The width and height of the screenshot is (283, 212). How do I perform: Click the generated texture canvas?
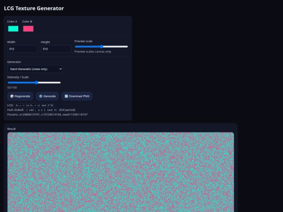point(121,172)
